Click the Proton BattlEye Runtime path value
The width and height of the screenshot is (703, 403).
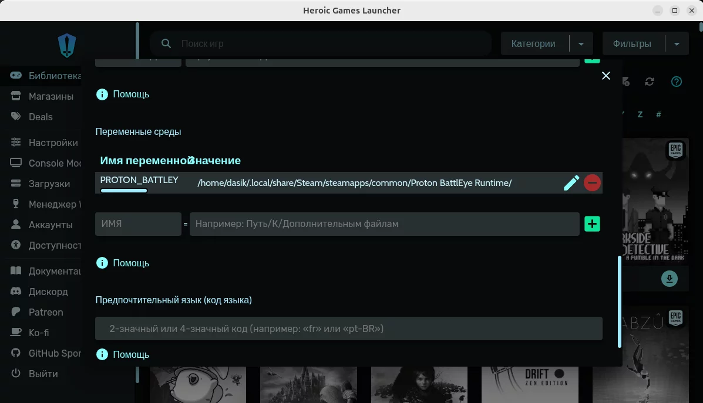[355, 183]
